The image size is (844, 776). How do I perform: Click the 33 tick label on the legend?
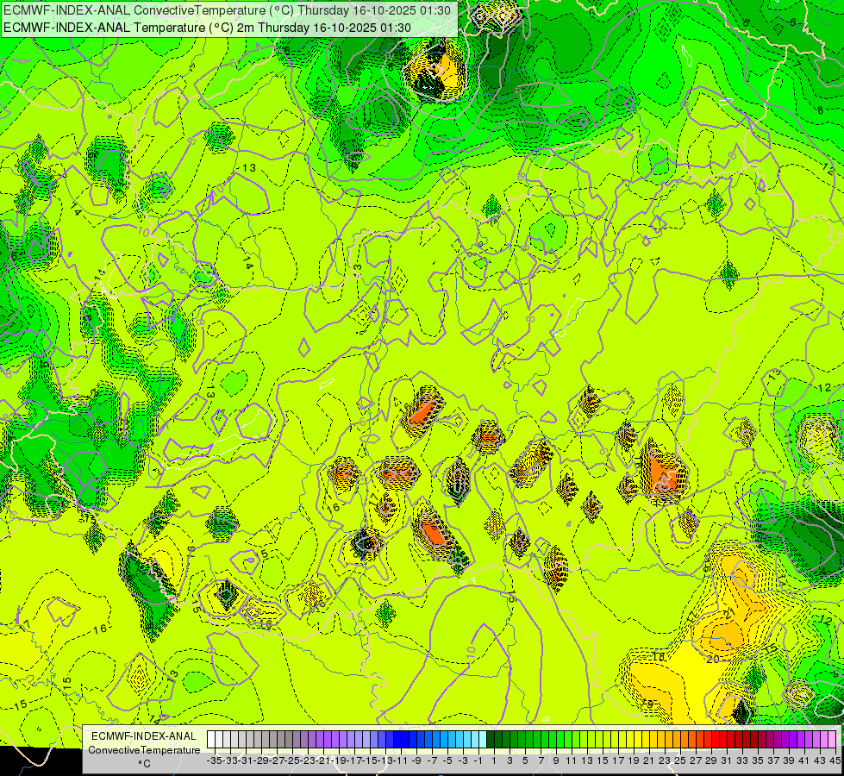tap(741, 760)
